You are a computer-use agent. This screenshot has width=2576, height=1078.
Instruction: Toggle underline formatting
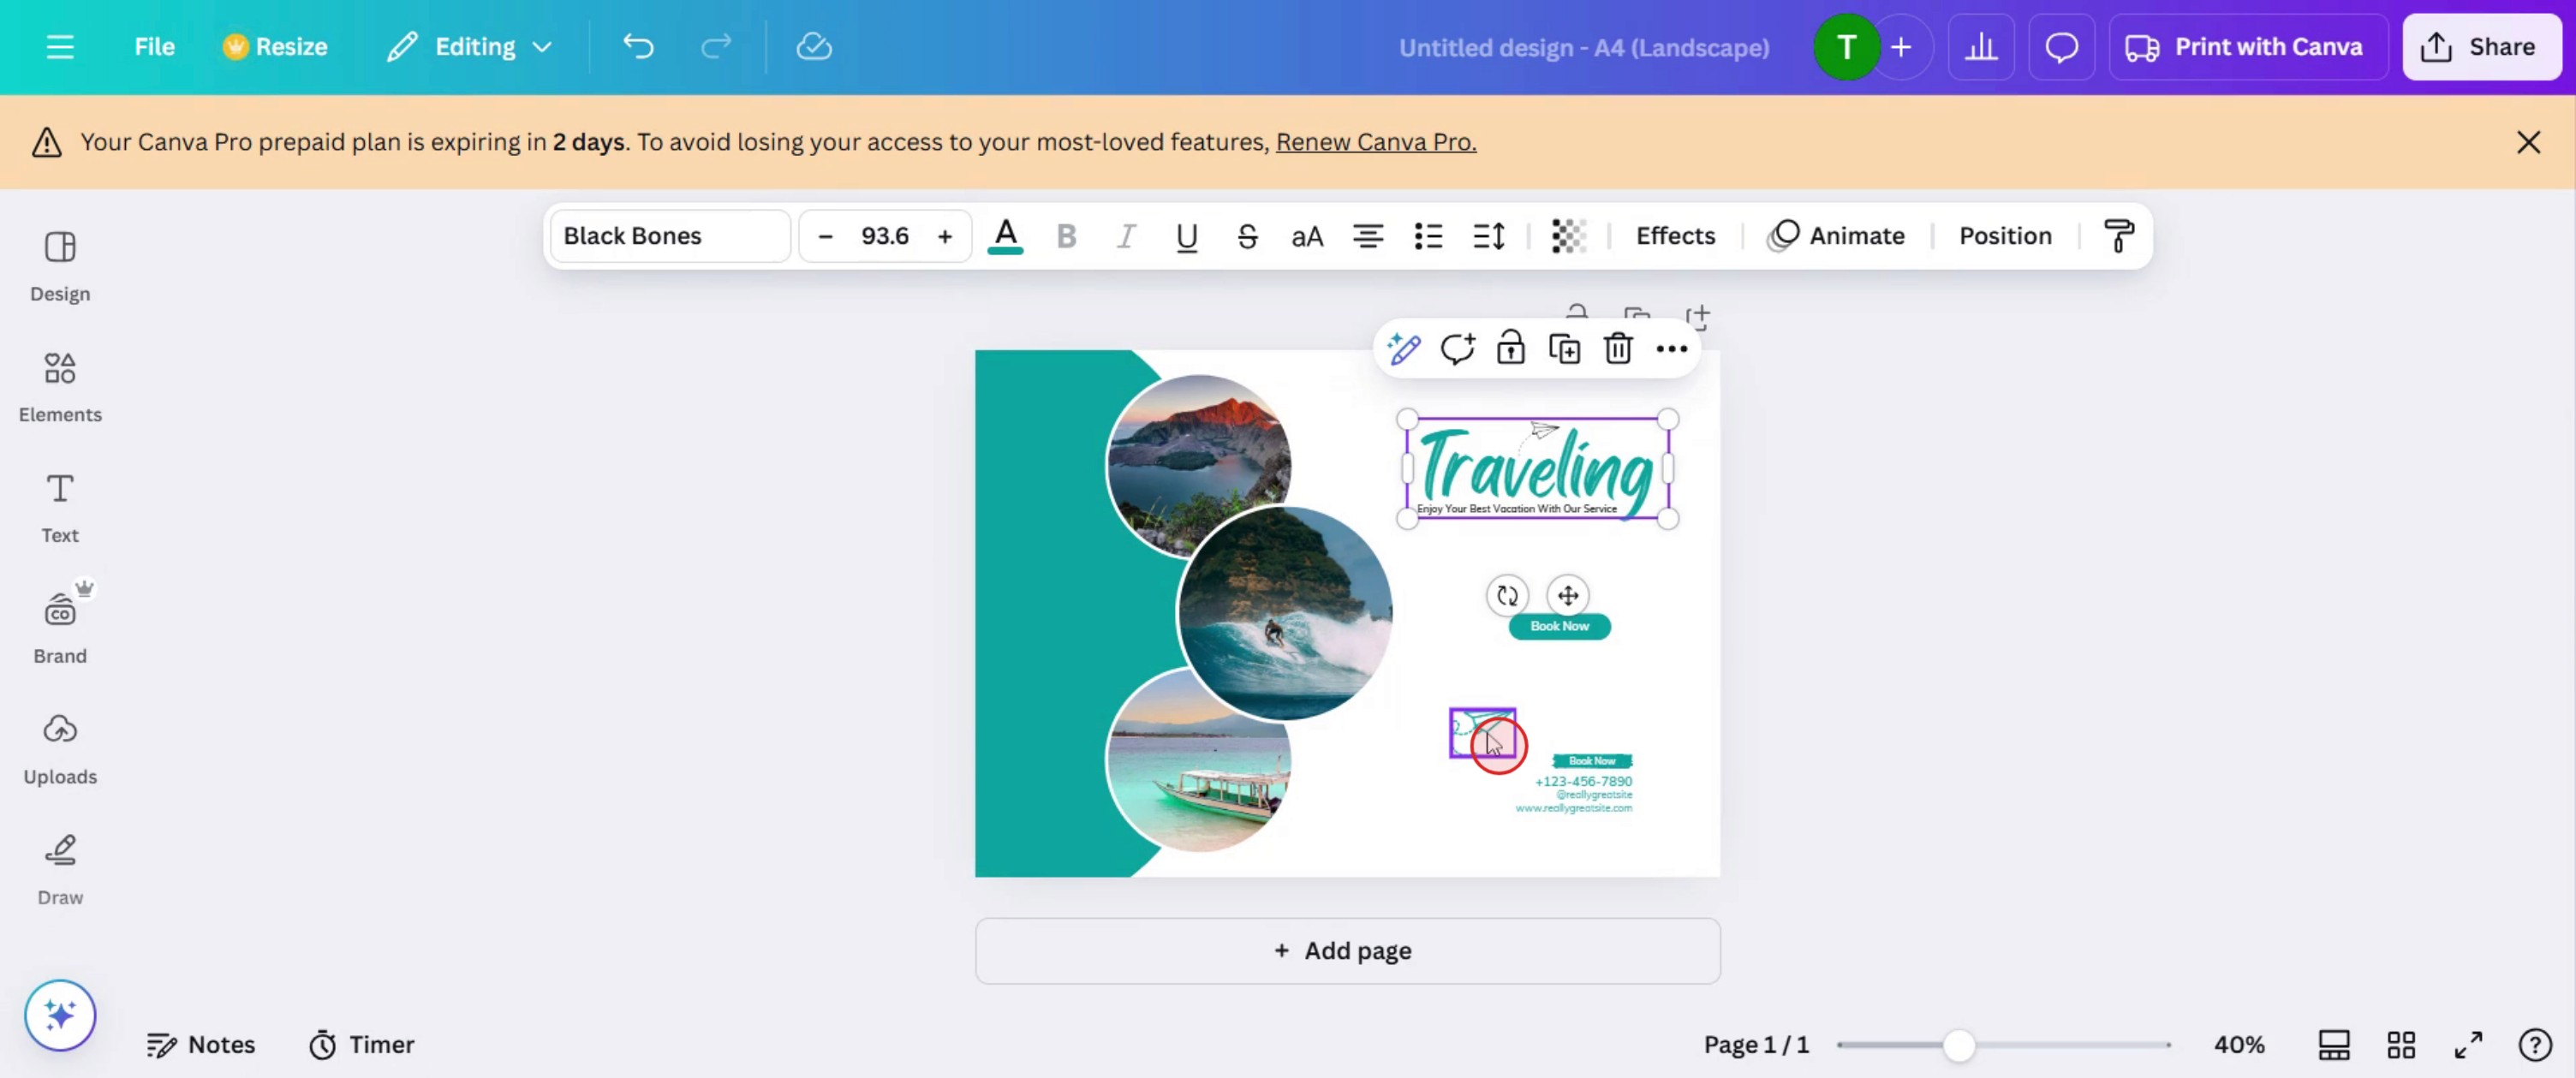[1186, 236]
